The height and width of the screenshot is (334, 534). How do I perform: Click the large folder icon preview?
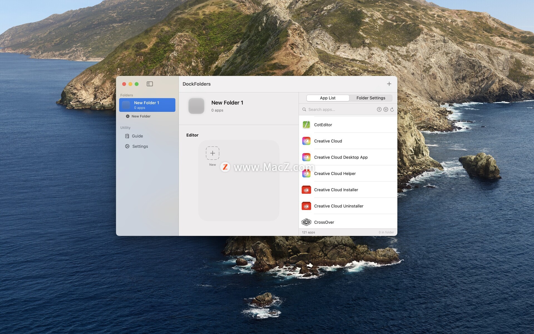(196, 106)
